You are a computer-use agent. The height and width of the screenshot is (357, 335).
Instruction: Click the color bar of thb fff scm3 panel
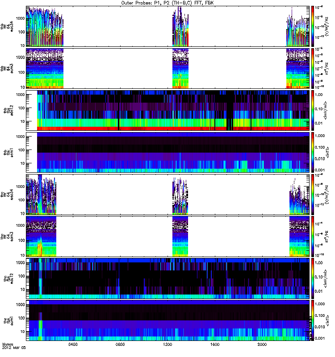[x=313, y=68]
